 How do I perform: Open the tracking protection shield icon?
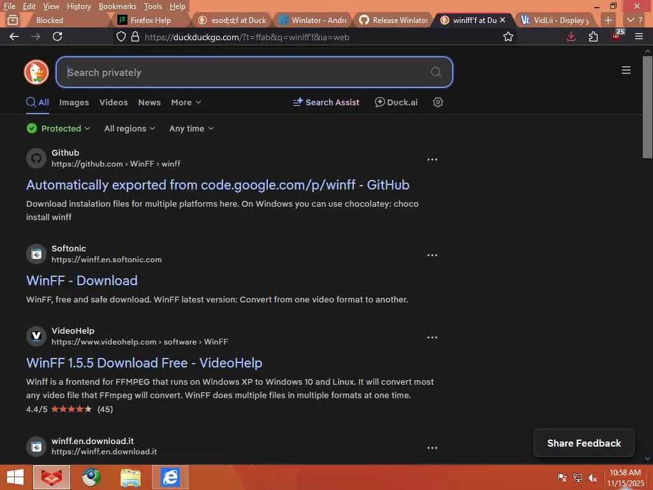click(x=121, y=36)
